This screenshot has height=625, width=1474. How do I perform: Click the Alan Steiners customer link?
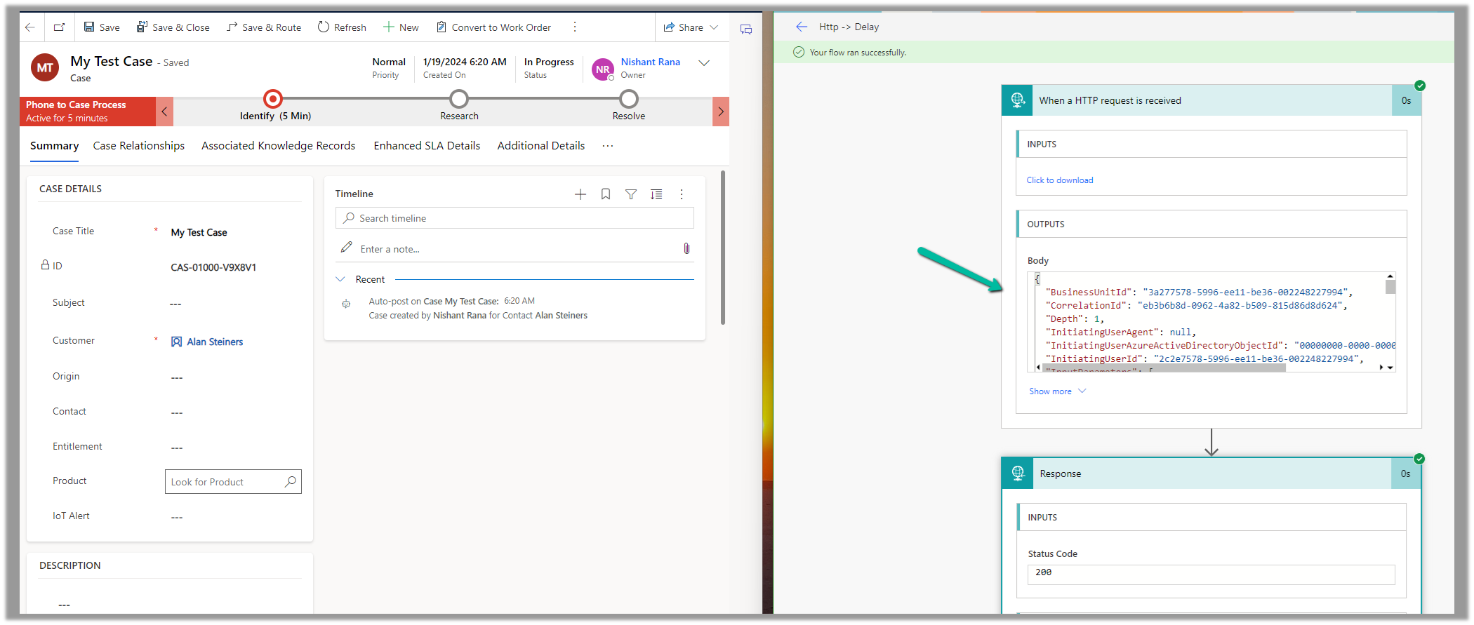click(x=214, y=342)
